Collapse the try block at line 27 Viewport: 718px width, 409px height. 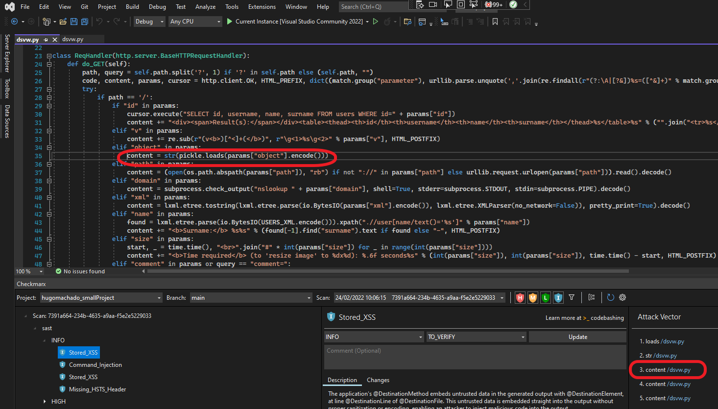coord(49,89)
